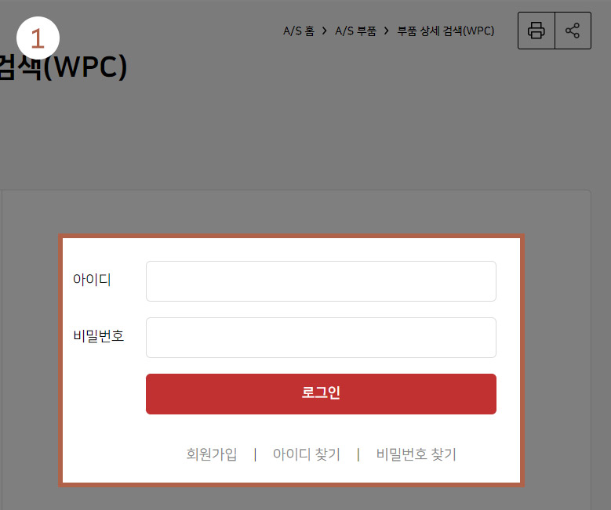
Task: Click the printer icon to print page
Action: [536, 31]
